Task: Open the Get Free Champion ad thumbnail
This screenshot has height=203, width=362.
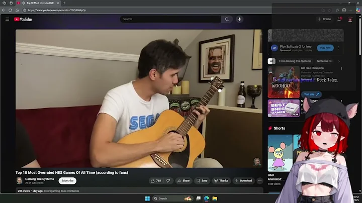Action: pos(284,82)
